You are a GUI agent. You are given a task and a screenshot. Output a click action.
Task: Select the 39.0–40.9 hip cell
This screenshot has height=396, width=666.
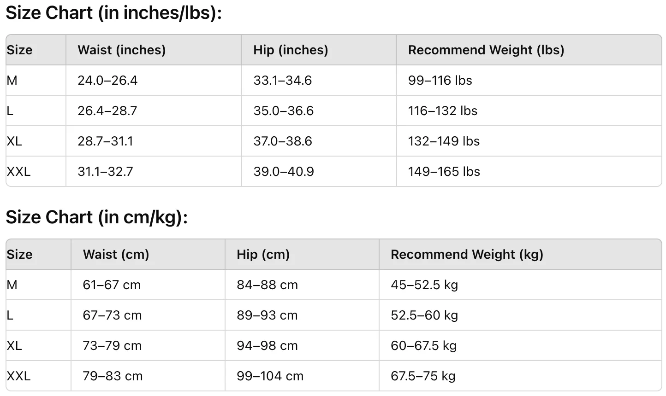tap(283, 171)
